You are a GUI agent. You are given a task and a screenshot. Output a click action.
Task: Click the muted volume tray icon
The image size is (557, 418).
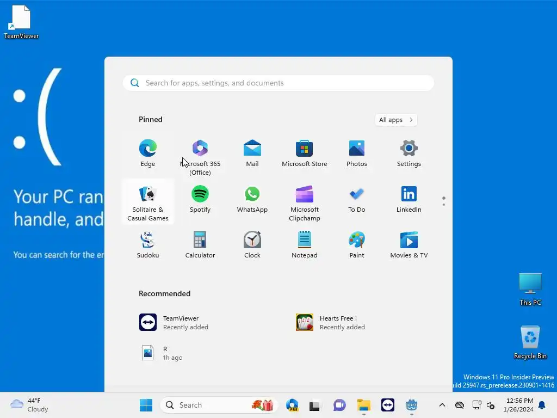pyautogui.click(x=491, y=405)
